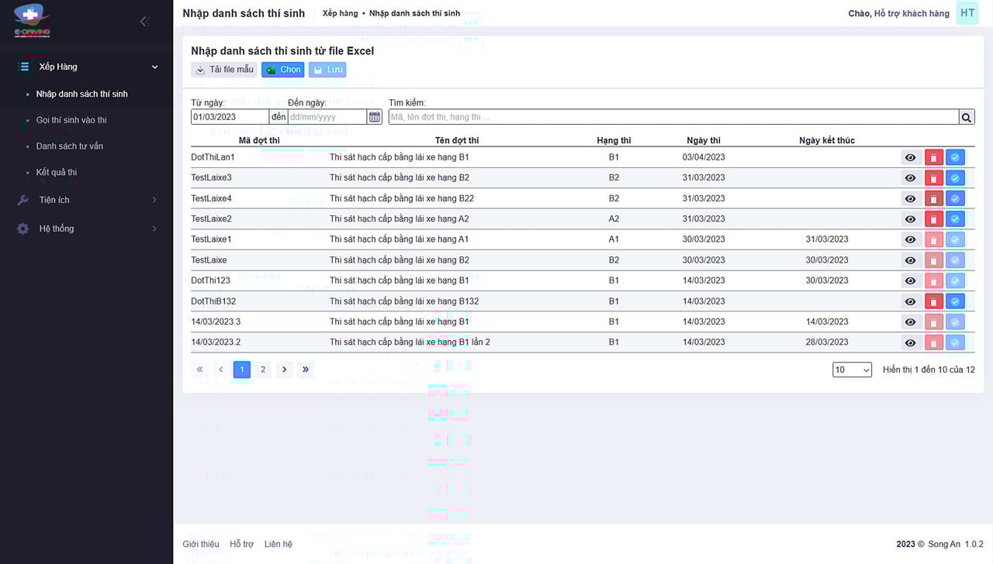The width and height of the screenshot is (993, 564).
Task: Focus the Tìm kiếm search input field
Action: coord(673,117)
